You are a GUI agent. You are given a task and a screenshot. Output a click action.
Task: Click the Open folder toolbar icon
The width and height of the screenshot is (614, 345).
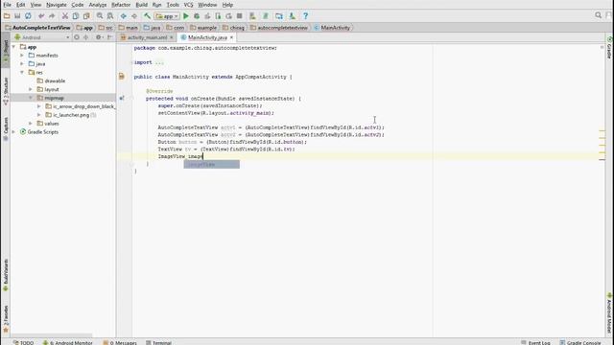7,16
